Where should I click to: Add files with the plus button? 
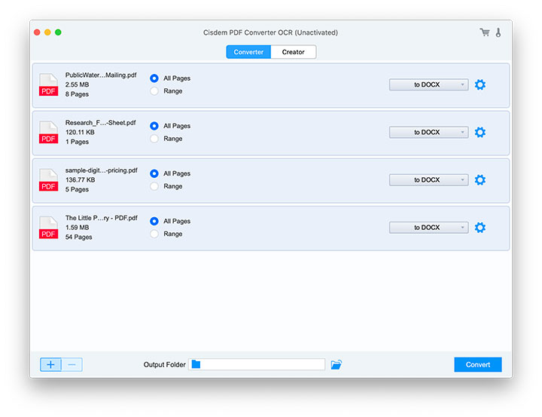pyautogui.click(x=50, y=365)
